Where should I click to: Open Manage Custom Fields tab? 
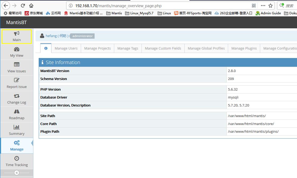(x=163, y=48)
